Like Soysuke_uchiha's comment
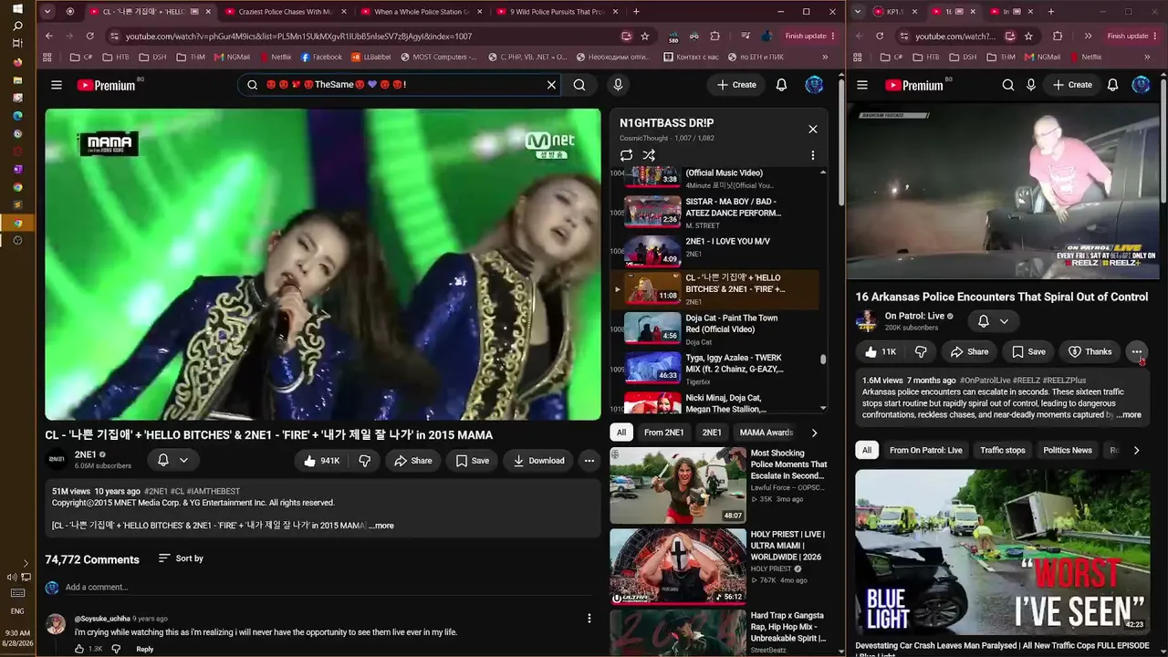The height and width of the screenshot is (657, 1168). pyautogui.click(x=80, y=649)
